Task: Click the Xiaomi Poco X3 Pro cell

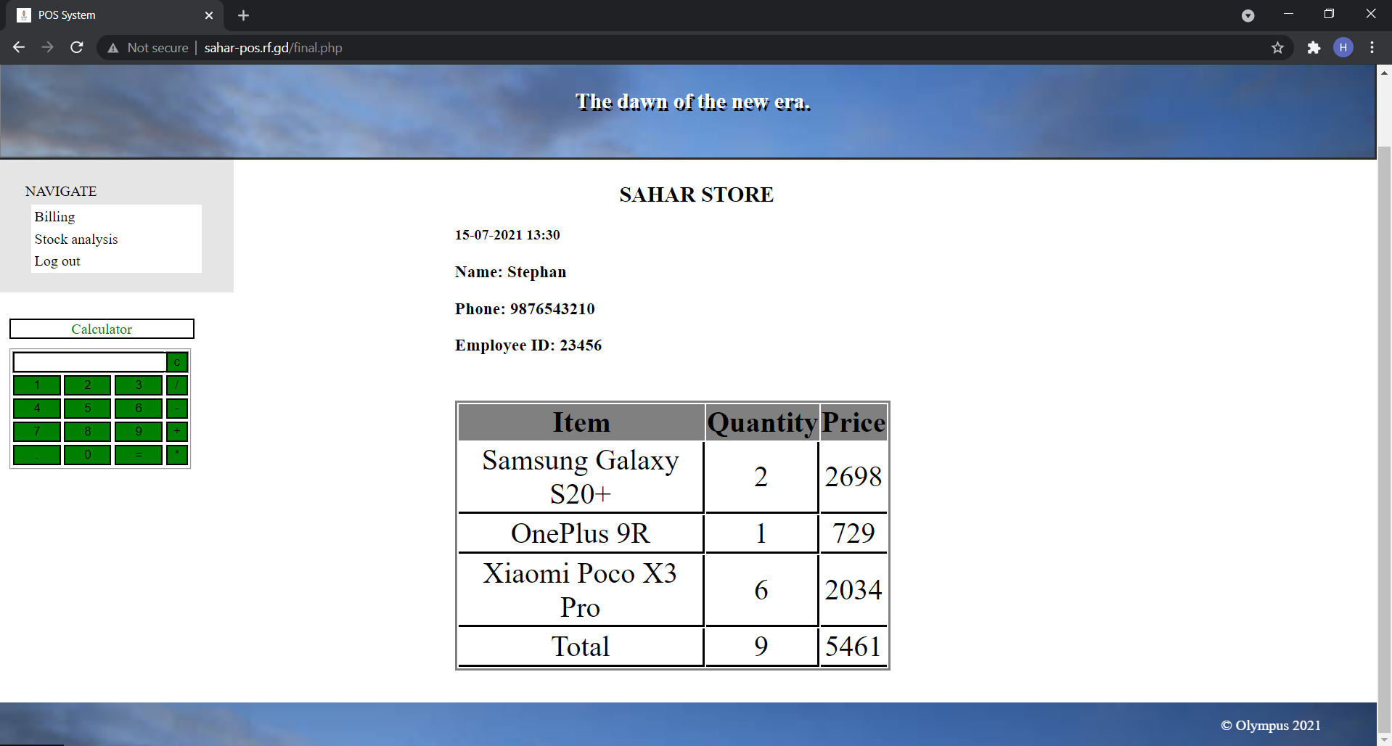Action: [x=581, y=590]
